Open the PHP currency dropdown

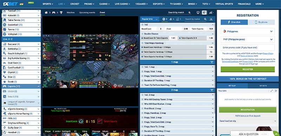(248, 40)
